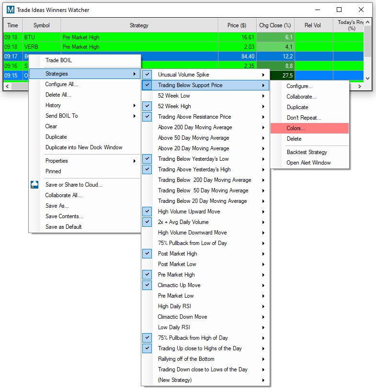This screenshot has height=391, width=376.
Task: Maximize the Winners Watcher window
Action: 339,10
